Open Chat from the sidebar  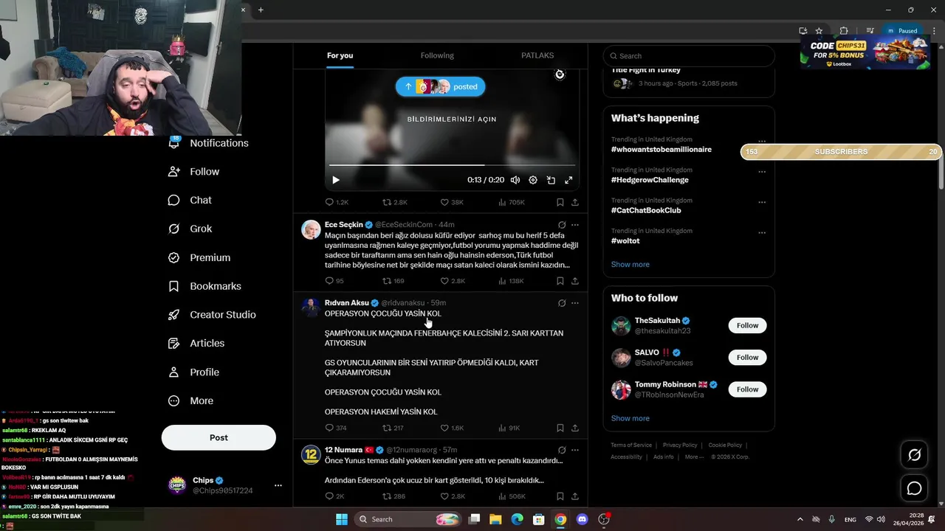(190, 200)
